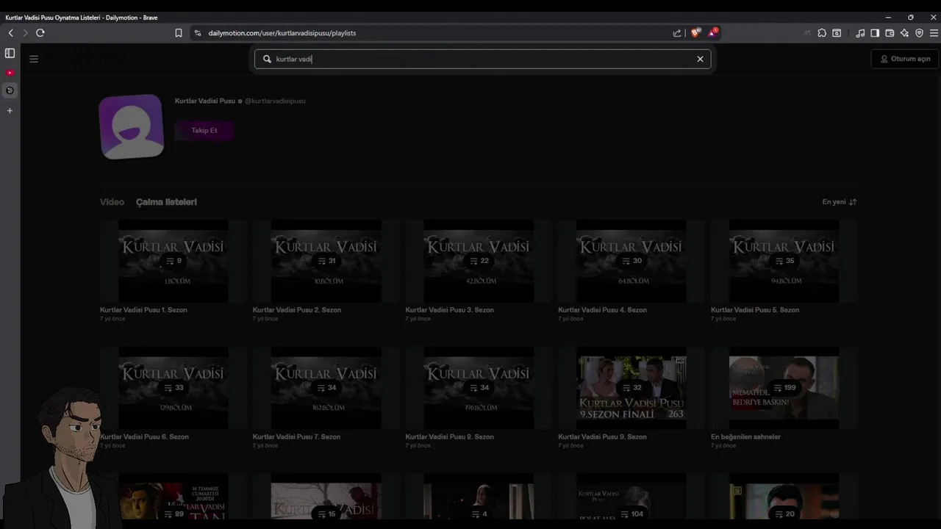Click 'Kurtlar Vadisi Pusu 6. Sezon' title
Image resolution: width=941 pixels, height=529 pixels.
coord(144,437)
